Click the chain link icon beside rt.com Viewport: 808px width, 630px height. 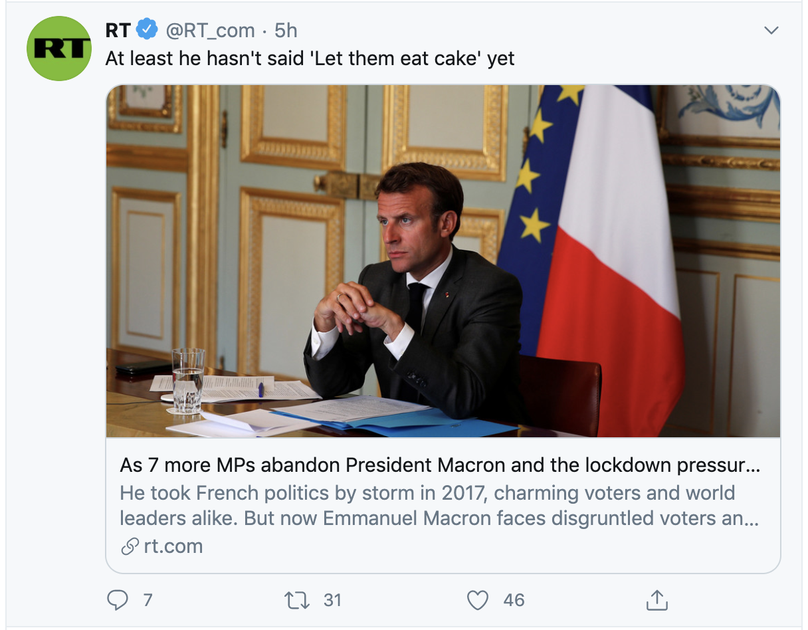point(129,546)
